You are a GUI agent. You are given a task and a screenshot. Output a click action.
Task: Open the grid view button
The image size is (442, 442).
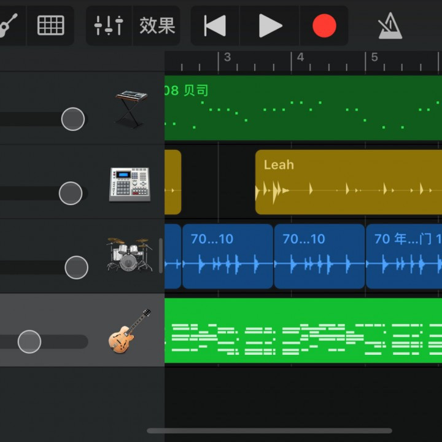(x=50, y=26)
